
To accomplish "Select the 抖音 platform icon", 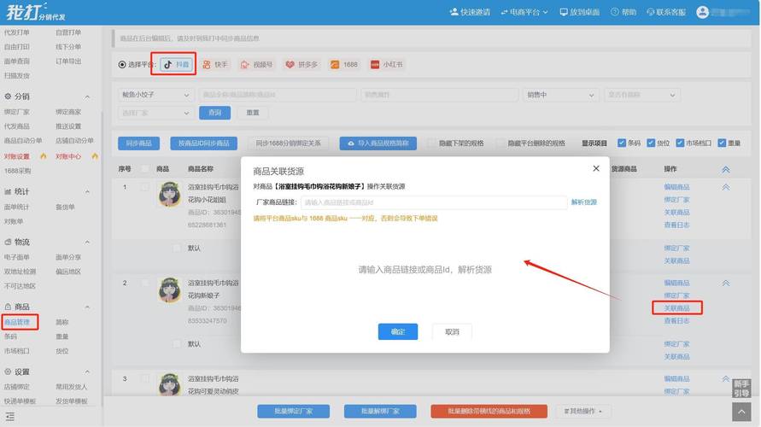I will [x=168, y=64].
